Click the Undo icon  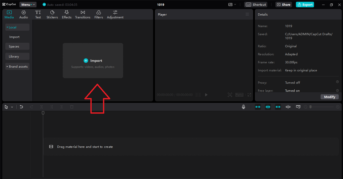[21, 107]
